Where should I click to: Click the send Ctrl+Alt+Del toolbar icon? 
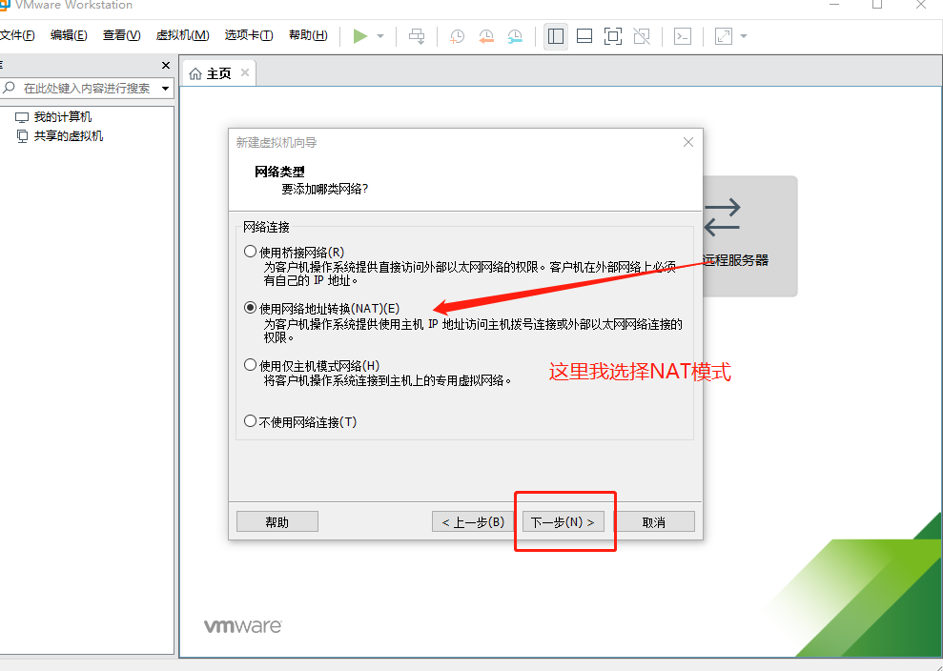click(x=417, y=36)
